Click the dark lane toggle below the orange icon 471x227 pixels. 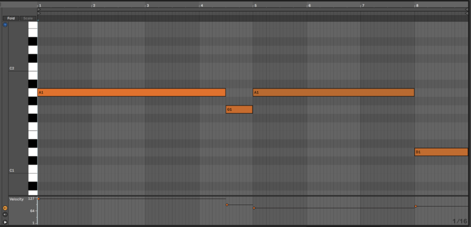(x=5, y=214)
